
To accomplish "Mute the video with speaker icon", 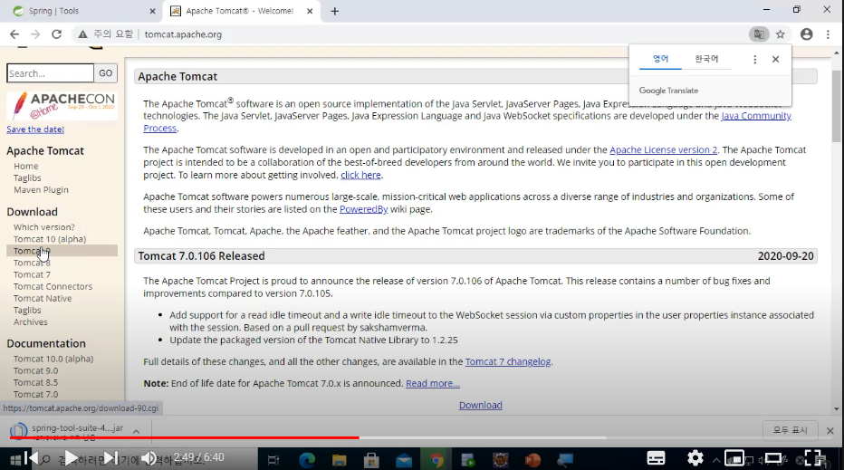I will [149, 458].
